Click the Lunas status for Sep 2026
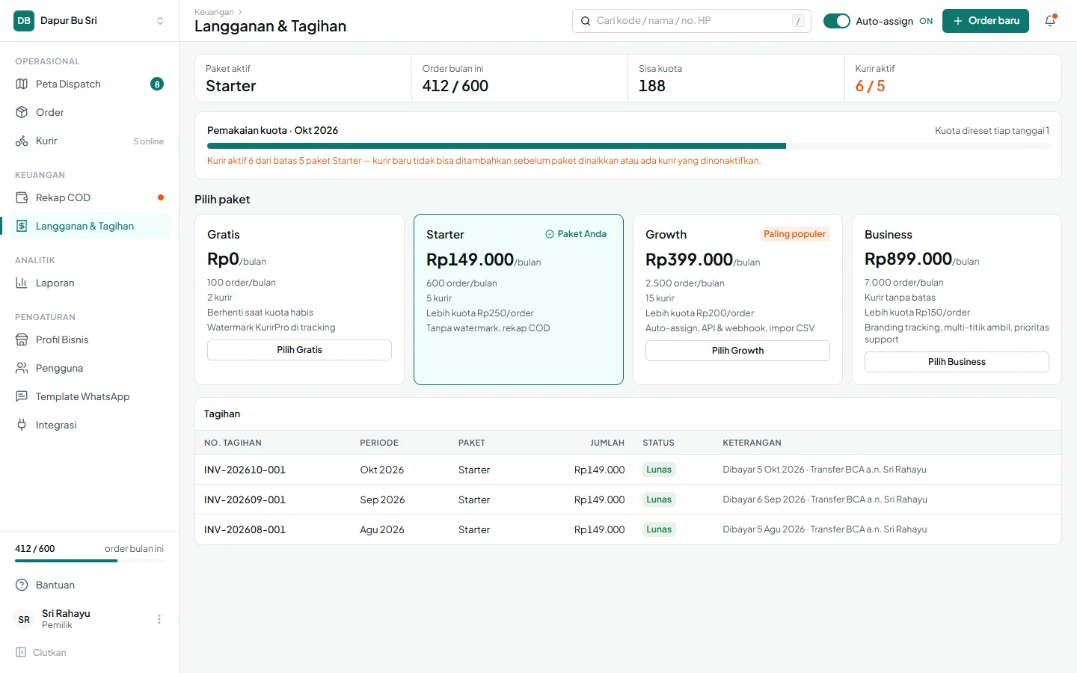The height and width of the screenshot is (673, 1077). tap(659, 500)
